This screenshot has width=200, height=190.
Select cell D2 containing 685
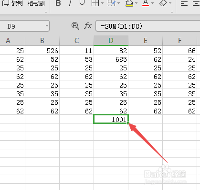click(111, 59)
